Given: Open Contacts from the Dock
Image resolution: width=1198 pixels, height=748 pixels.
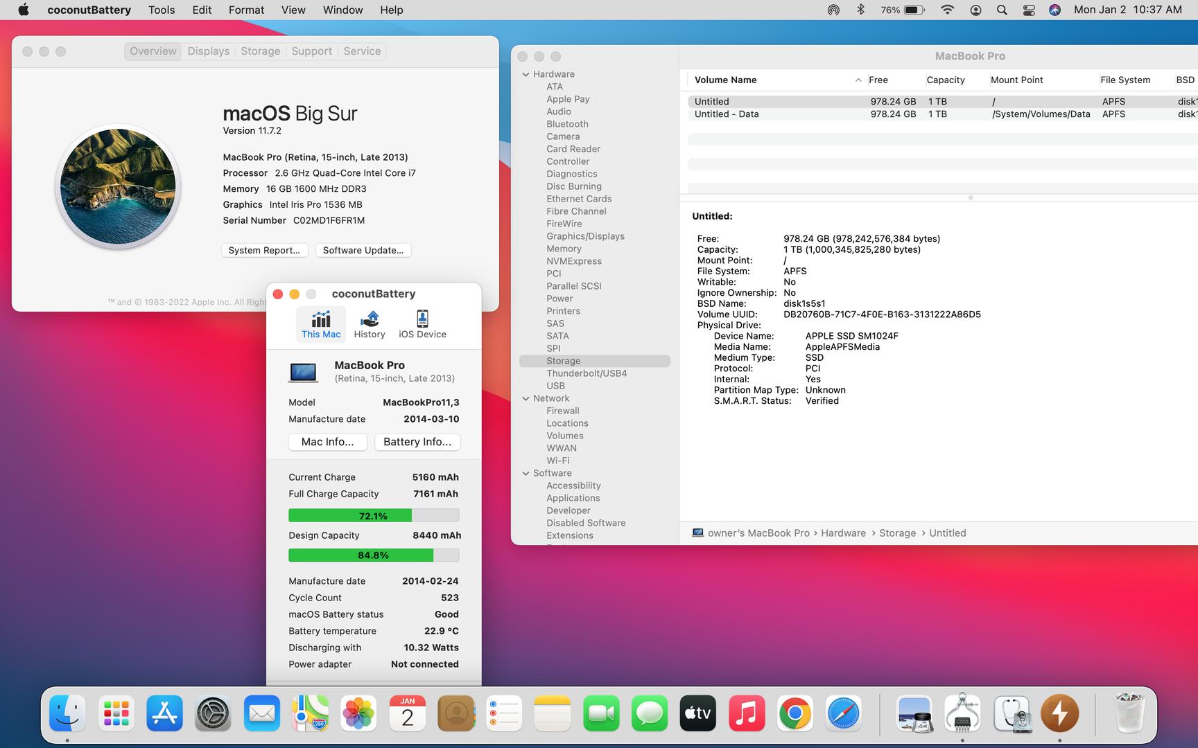Looking at the screenshot, I should pyautogui.click(x=455, y=713).
